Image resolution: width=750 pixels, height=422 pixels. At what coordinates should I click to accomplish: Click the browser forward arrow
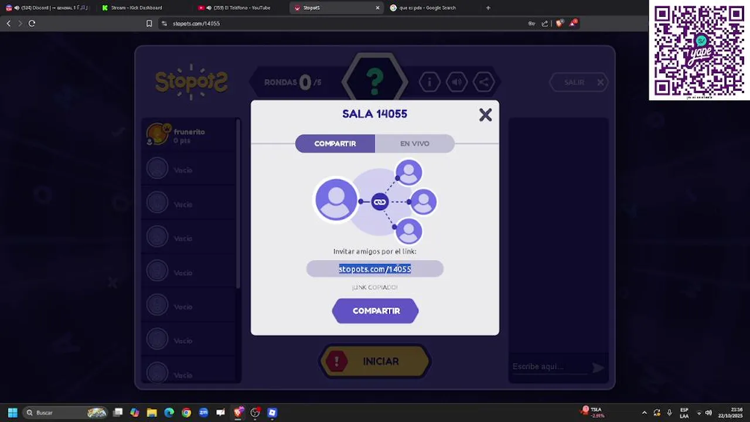pyautogui.click(x=20, y=23)
